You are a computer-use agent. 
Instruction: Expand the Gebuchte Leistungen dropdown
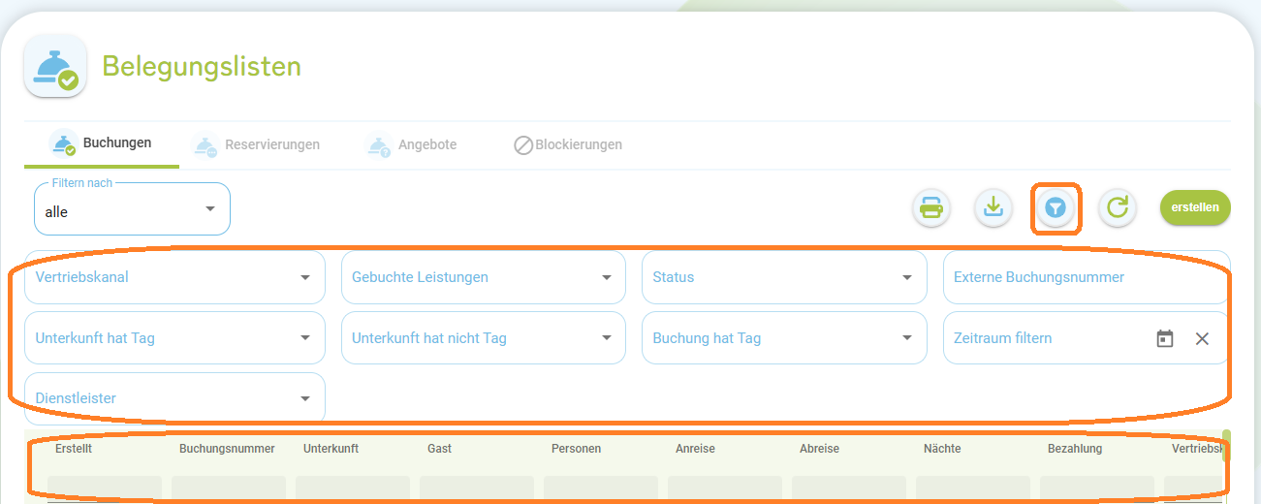click(x=484, y=277)
